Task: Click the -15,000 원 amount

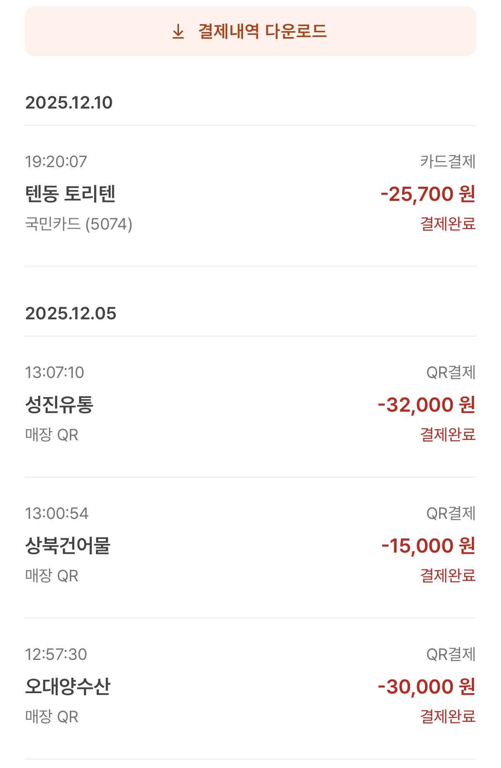Action: (x=428, y=546)
